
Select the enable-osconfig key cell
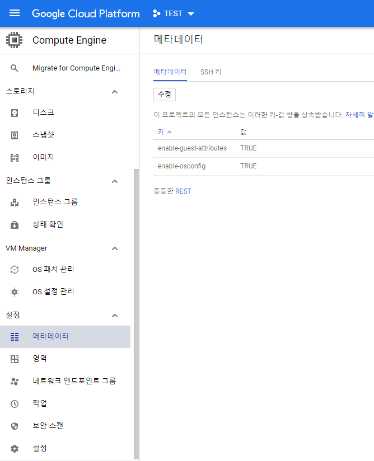pyautogui.click(x=181, y=166)
